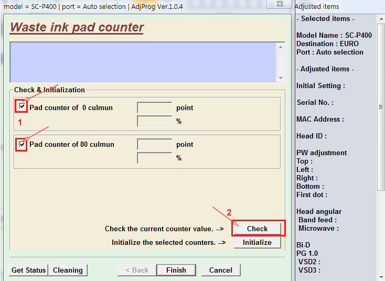The image size is (385, 281).
Task: Click the 'VSD2 :' entry
Action: coord(309,262)
